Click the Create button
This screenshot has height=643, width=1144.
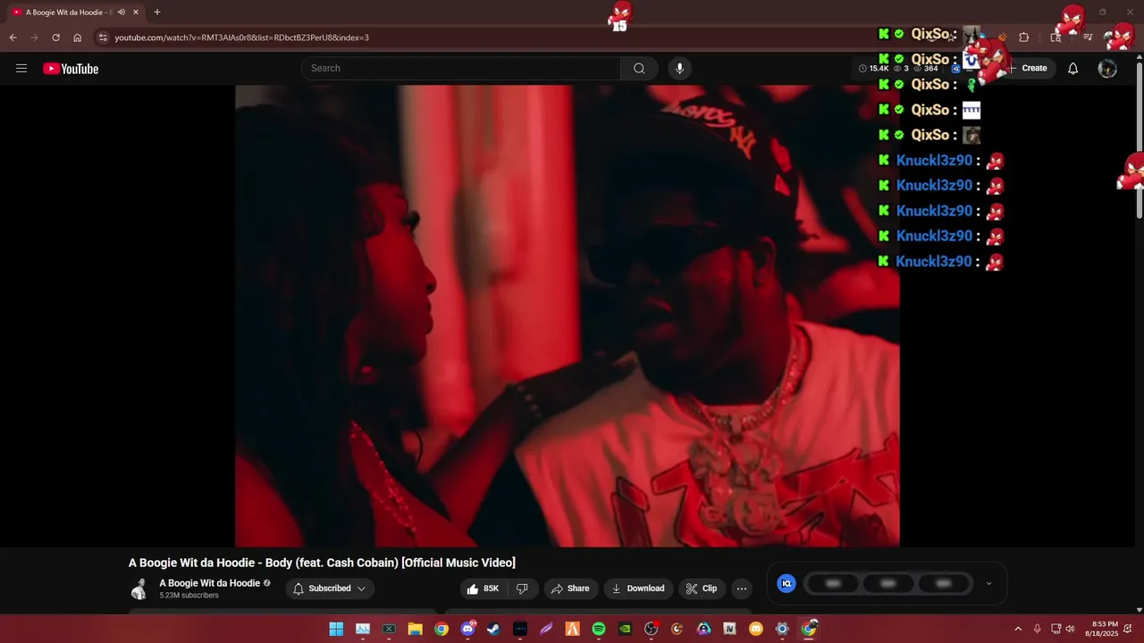[x=1028, y=69]
